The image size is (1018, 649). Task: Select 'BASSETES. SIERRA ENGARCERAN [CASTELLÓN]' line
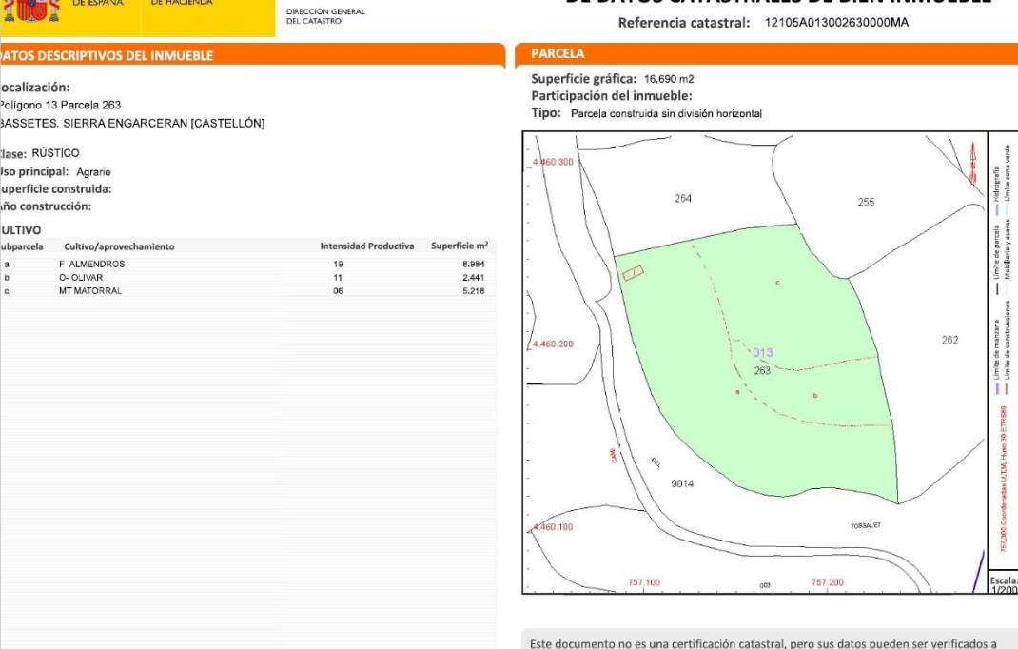132,123
